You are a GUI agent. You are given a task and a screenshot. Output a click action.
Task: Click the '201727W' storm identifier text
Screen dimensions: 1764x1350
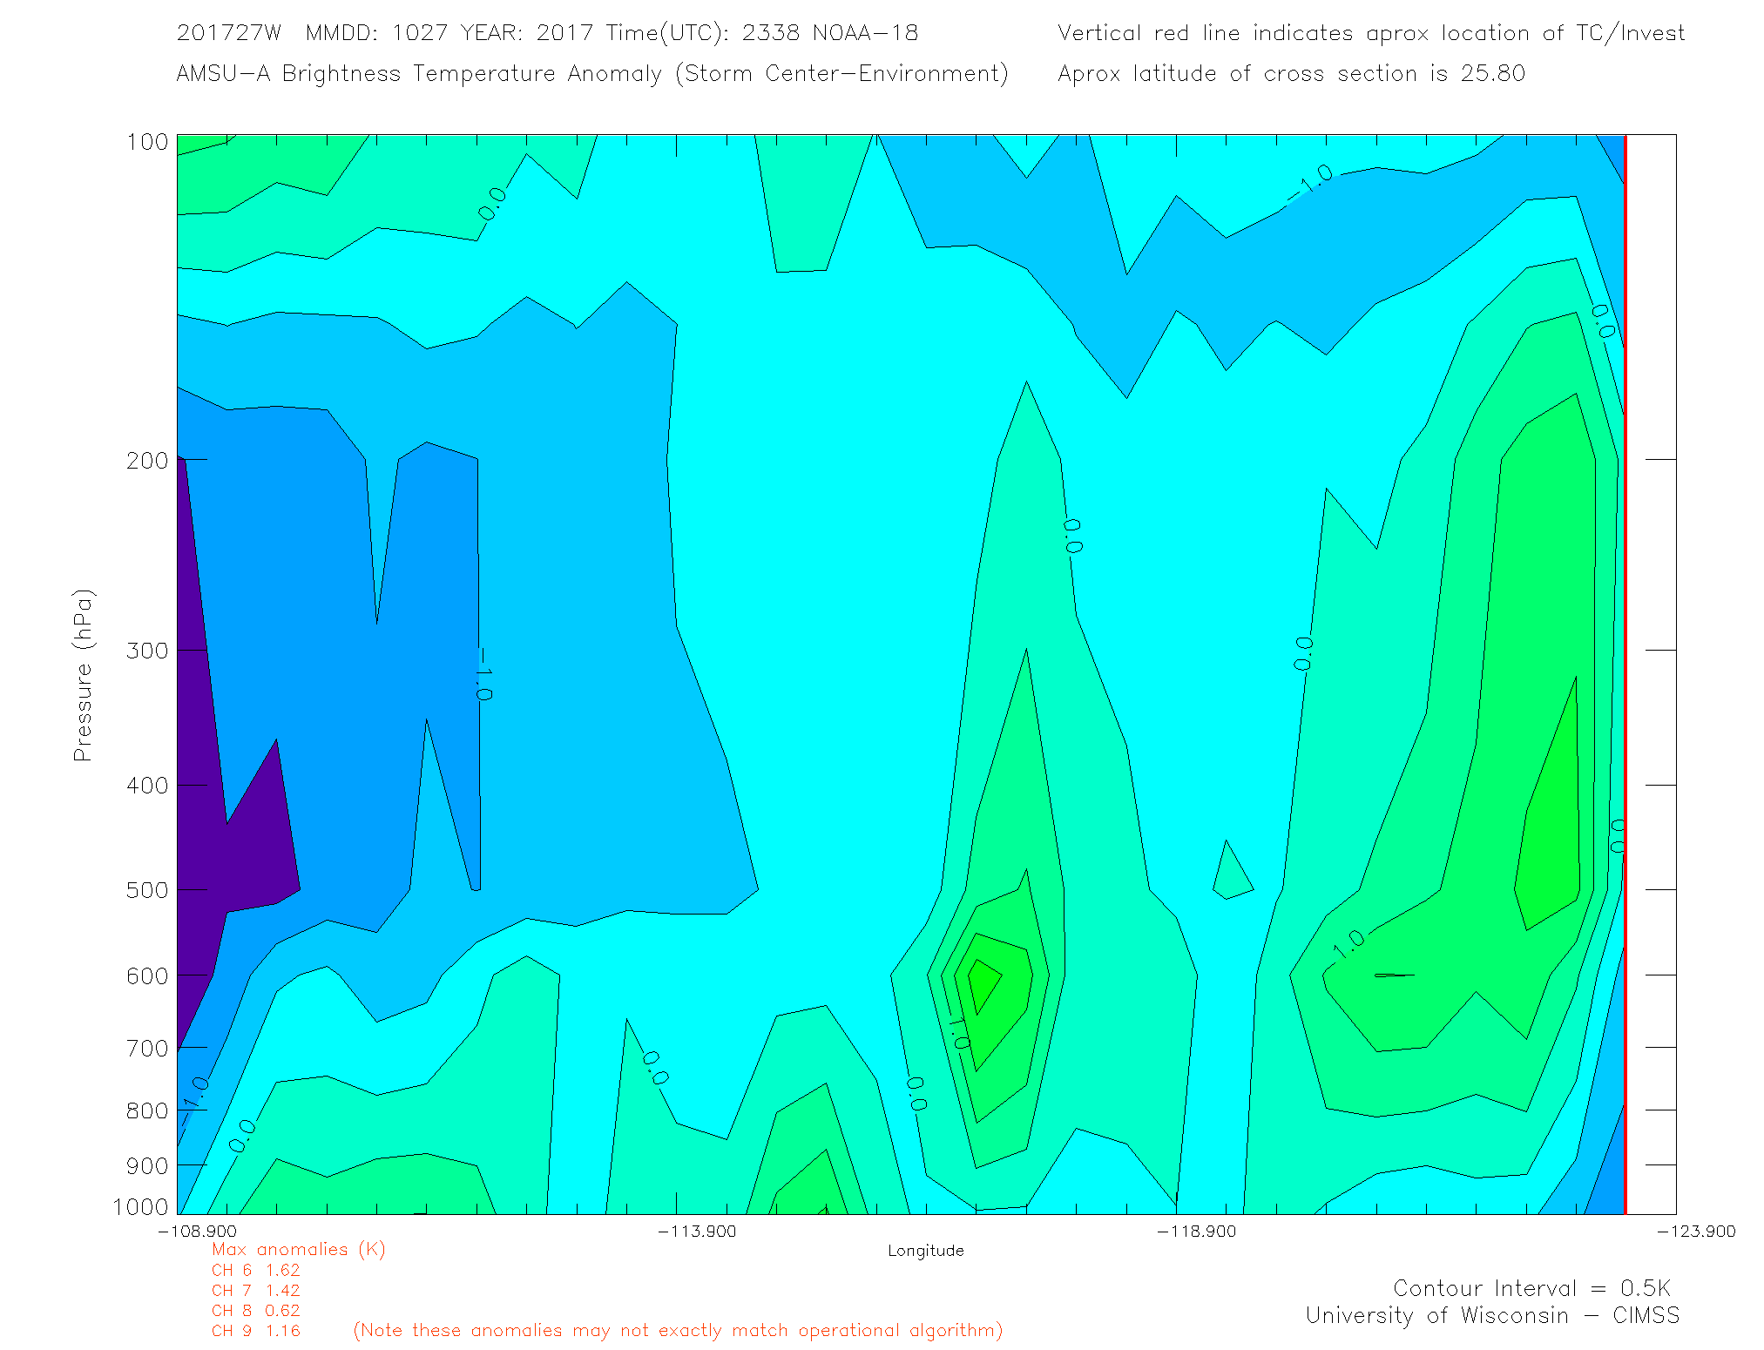[228, 33]
